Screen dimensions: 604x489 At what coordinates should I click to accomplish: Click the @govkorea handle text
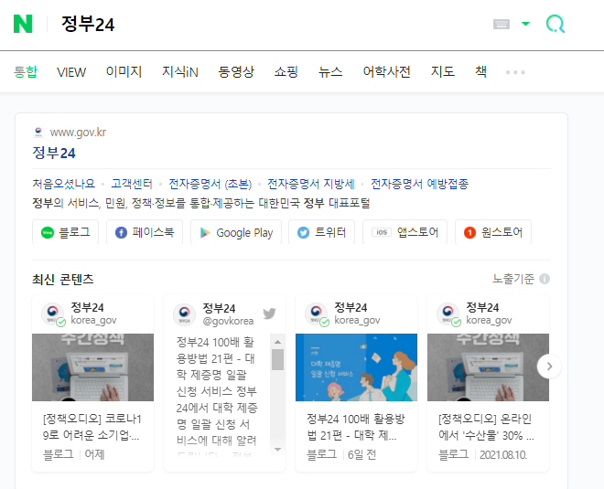(x=228, y=321)
